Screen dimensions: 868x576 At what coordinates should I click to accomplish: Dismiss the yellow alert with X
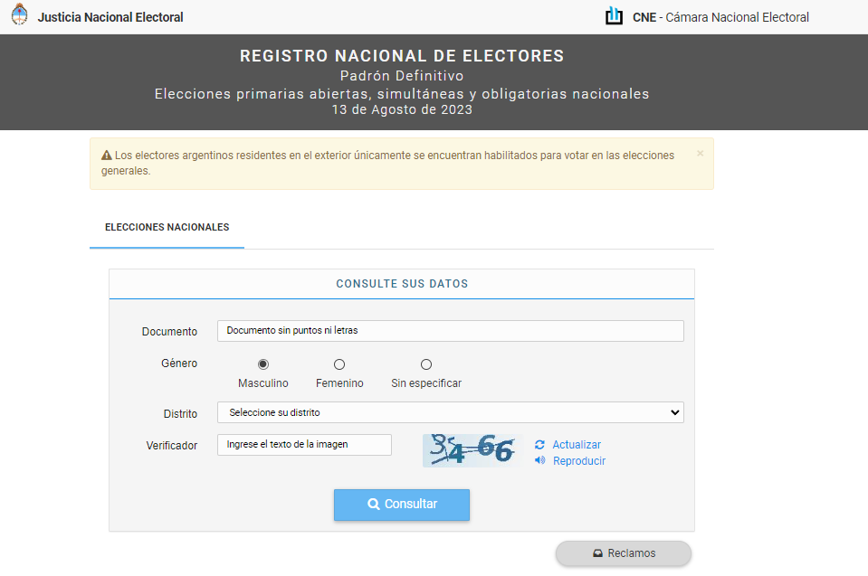[700, 154]
